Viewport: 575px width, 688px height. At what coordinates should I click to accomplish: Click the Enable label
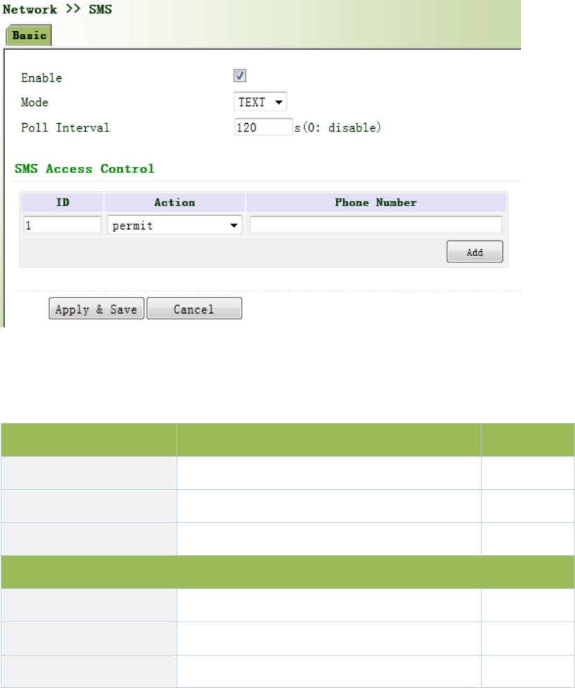[x=42, y=78]
